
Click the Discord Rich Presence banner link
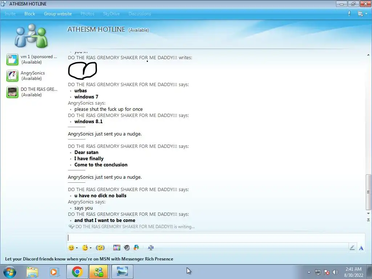coord(89,259)
